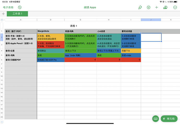
Task: Select the MarginNote header cell
Action: pyautogui.click(x=51, y=31)
